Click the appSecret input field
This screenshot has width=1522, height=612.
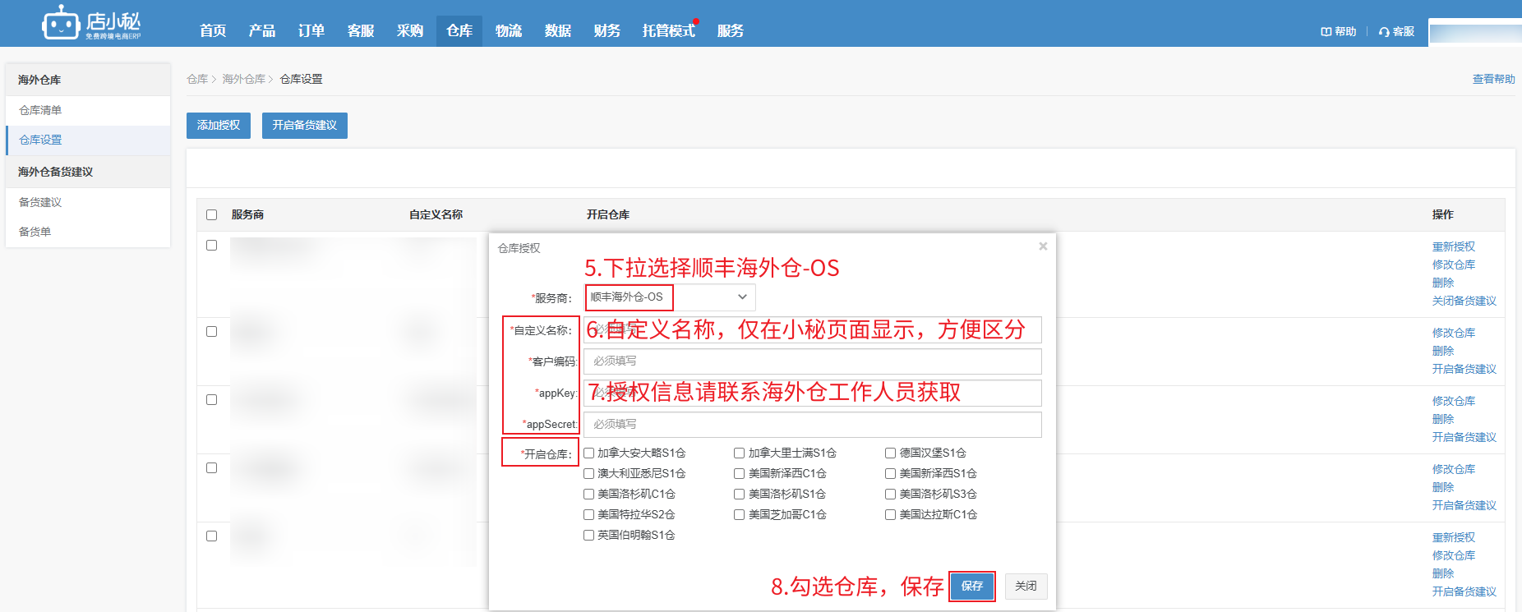click(813, 425)
